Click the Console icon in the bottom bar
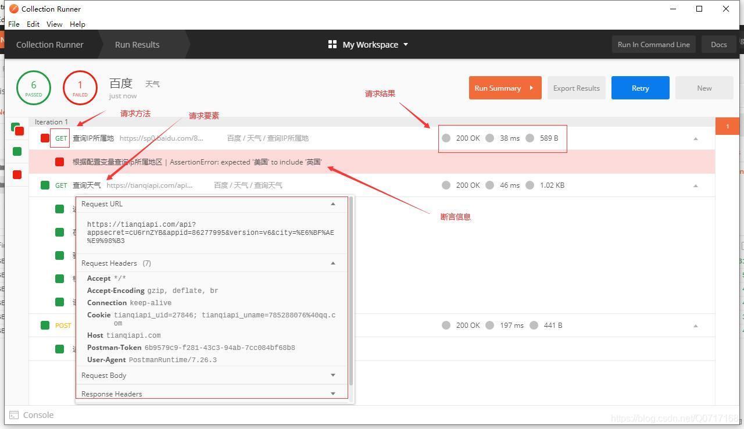Viewport: 744px width, 429px height. click(x=14, y=415)
